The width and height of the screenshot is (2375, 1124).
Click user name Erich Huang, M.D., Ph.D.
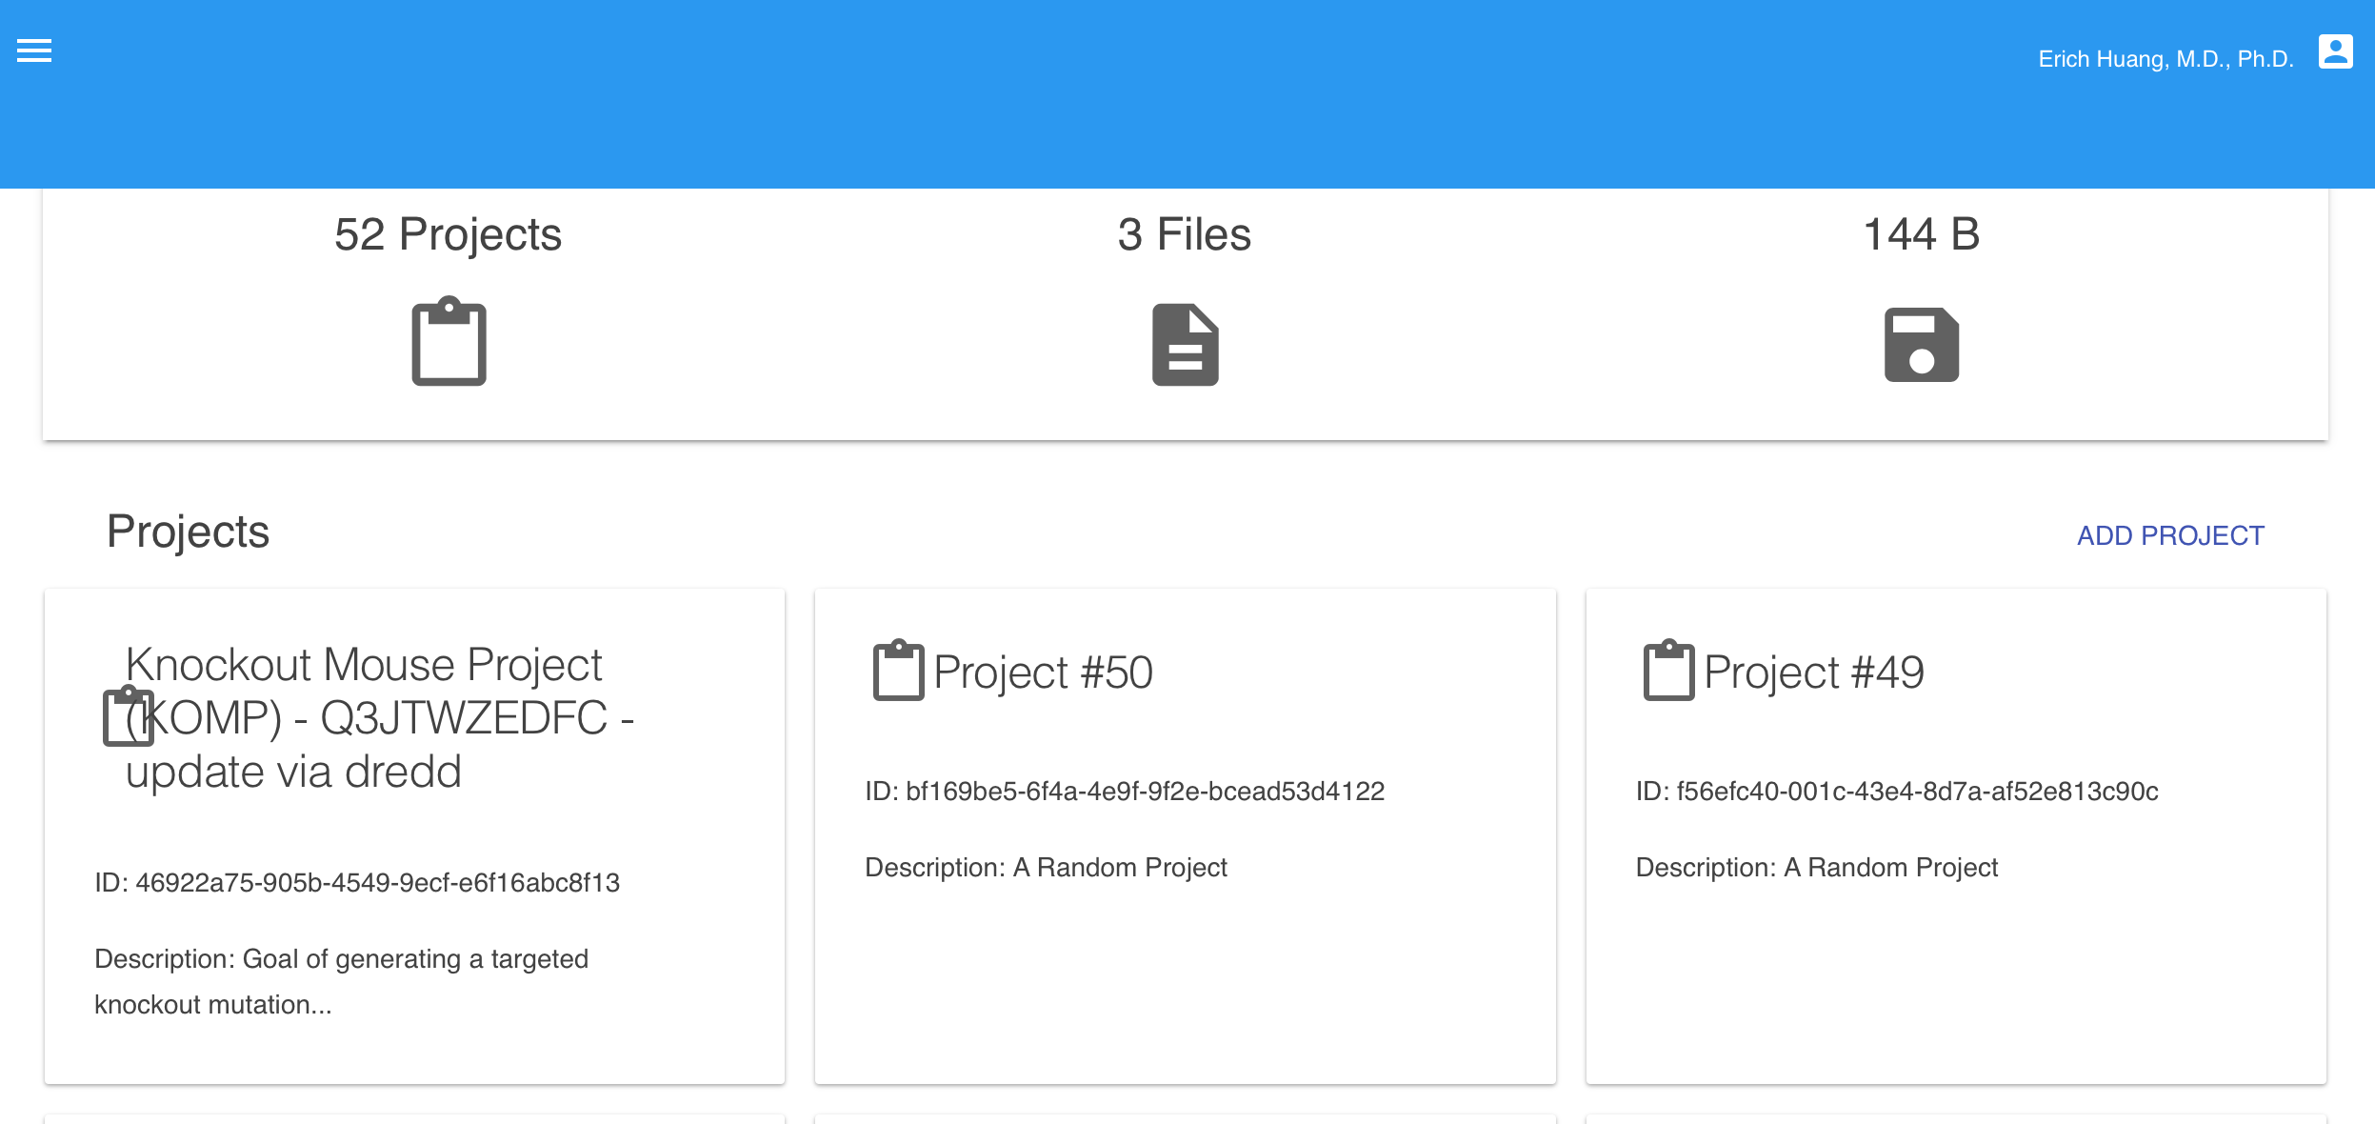[2165, 59]
